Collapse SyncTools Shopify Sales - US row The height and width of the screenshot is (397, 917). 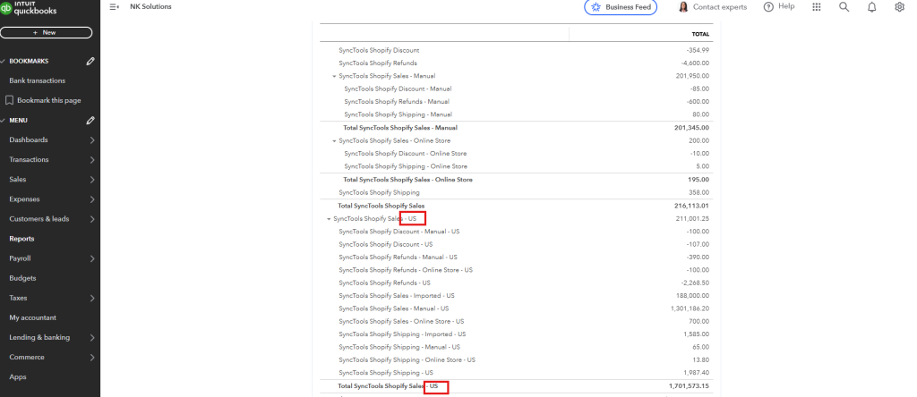[x=329, y=219]
